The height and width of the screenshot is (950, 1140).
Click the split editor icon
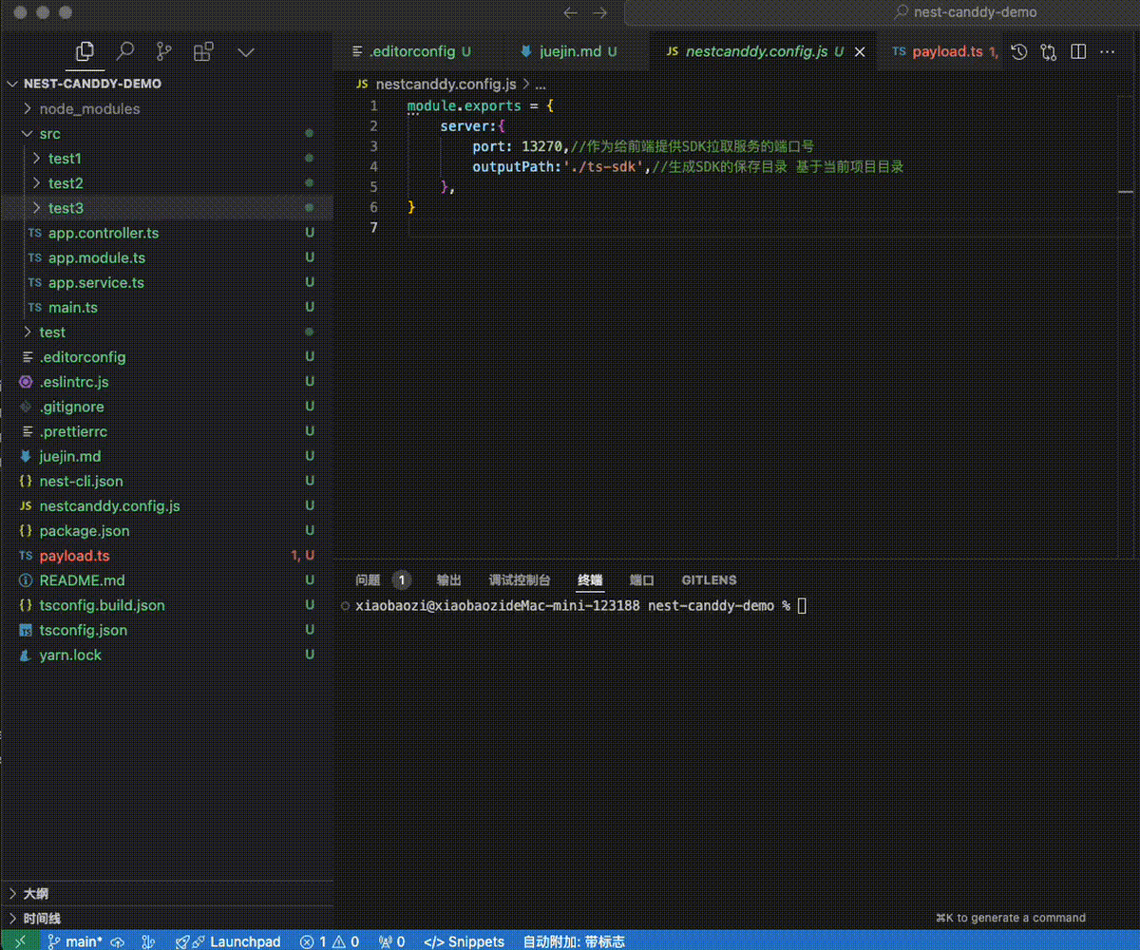click(1078, 52)
